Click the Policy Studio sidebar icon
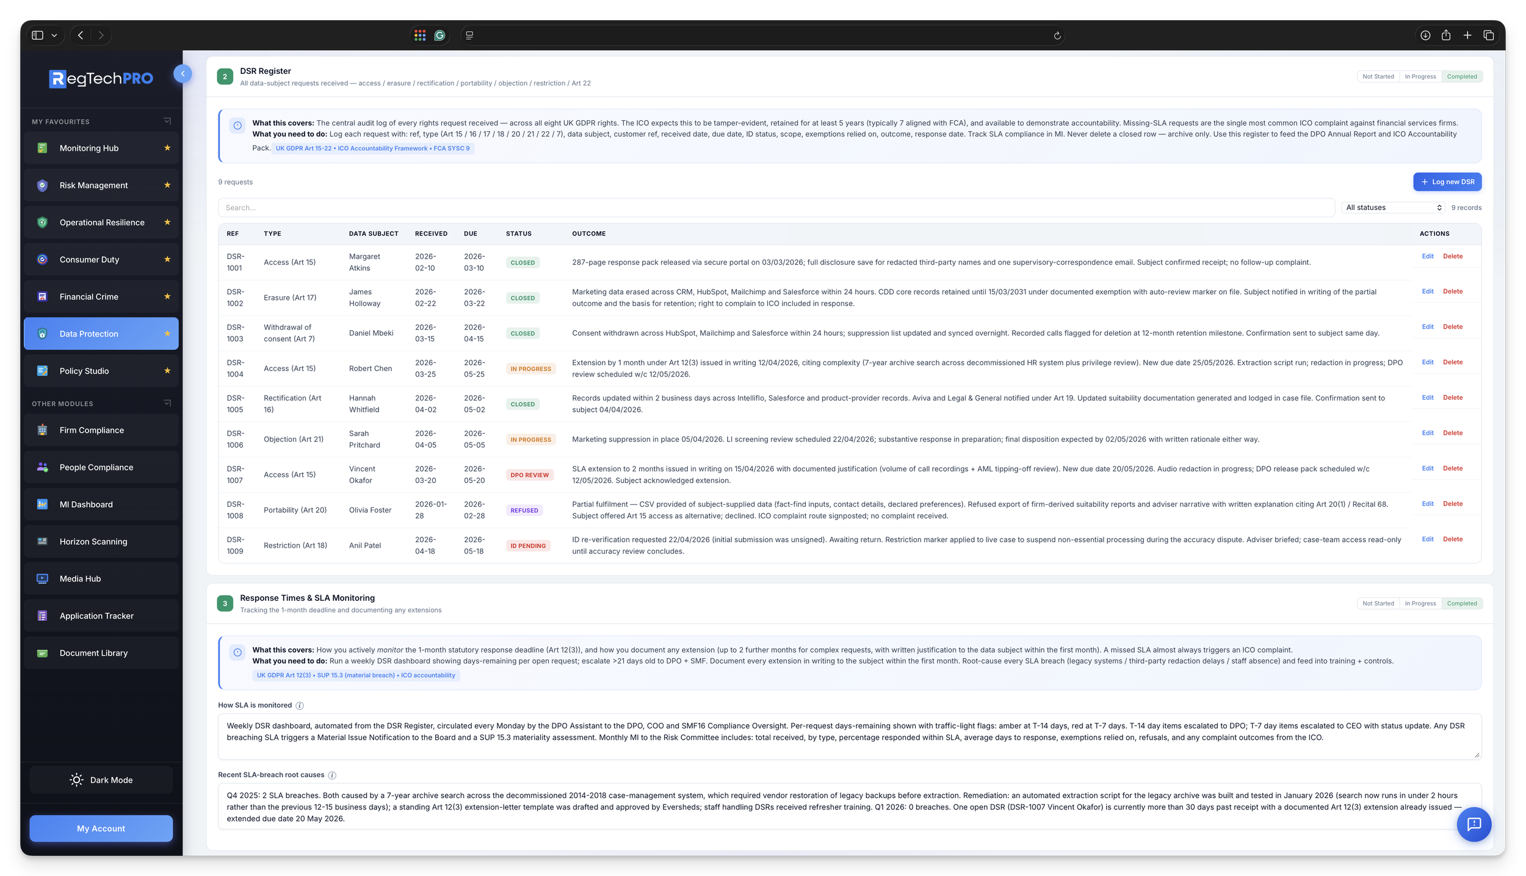Screen dimensions: 1526x876 point(42,371)
